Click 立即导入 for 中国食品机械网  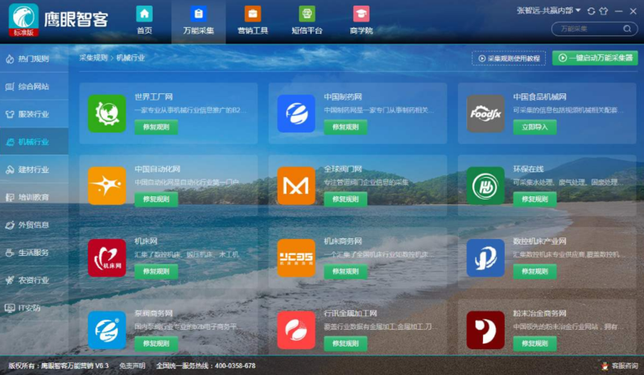pos(535,127)
